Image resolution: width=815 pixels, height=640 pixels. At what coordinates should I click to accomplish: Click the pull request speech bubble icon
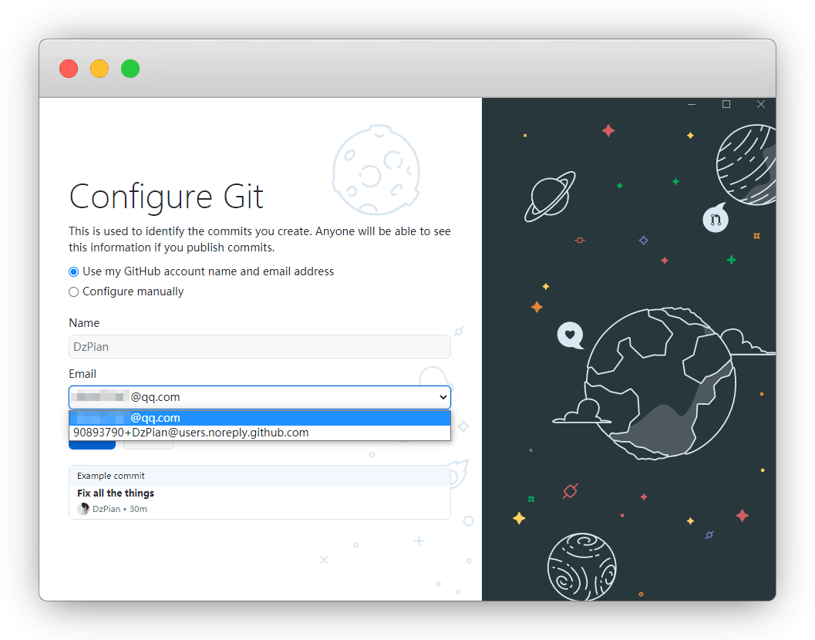[715, 219]
